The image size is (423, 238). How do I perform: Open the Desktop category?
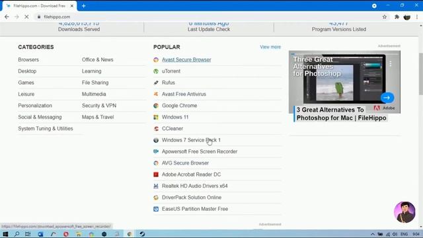(x=27, y=71)
